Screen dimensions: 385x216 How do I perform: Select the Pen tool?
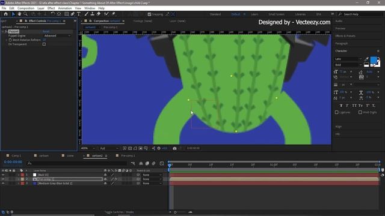pyautogui.click(x=72, y=14)
